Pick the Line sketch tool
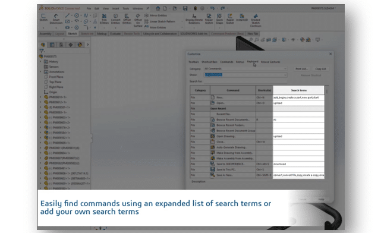 pyautogui.click(x=67, y=15)
